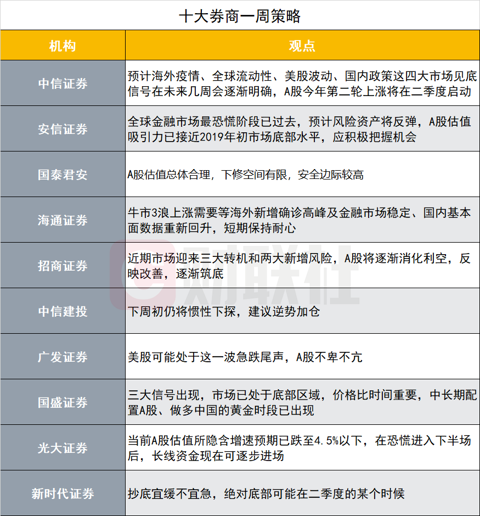Click the 国泰君安 cell

[x=62, y=174]
